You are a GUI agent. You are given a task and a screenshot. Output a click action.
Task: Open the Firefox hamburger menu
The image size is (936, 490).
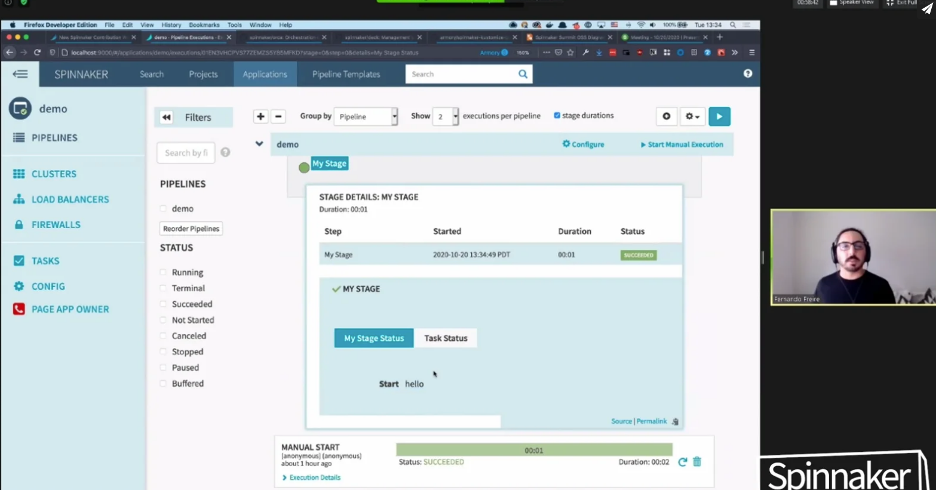pyautogui.click(x=752, y=53)
